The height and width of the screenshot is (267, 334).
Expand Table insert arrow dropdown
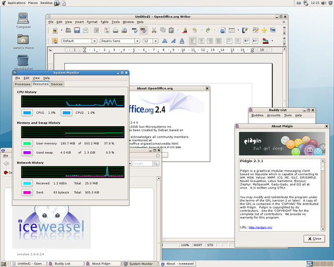point(238,30)
